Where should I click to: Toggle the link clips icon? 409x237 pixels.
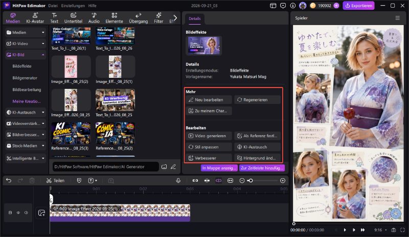(x=195, y=181)
